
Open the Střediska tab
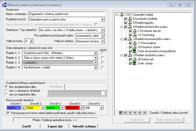[56, 87]
